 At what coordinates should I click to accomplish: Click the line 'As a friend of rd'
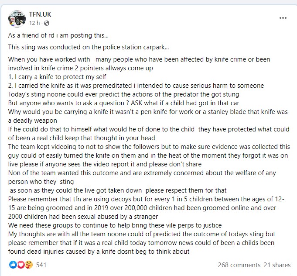point(58,35)
